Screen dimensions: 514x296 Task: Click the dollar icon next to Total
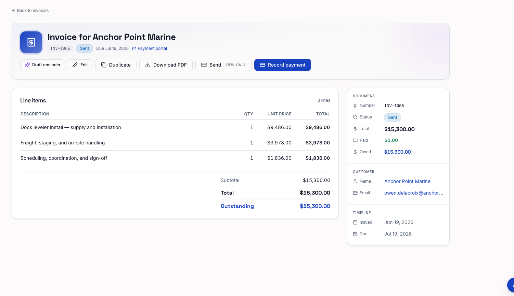pyautogui.click(x=355, y=129)
